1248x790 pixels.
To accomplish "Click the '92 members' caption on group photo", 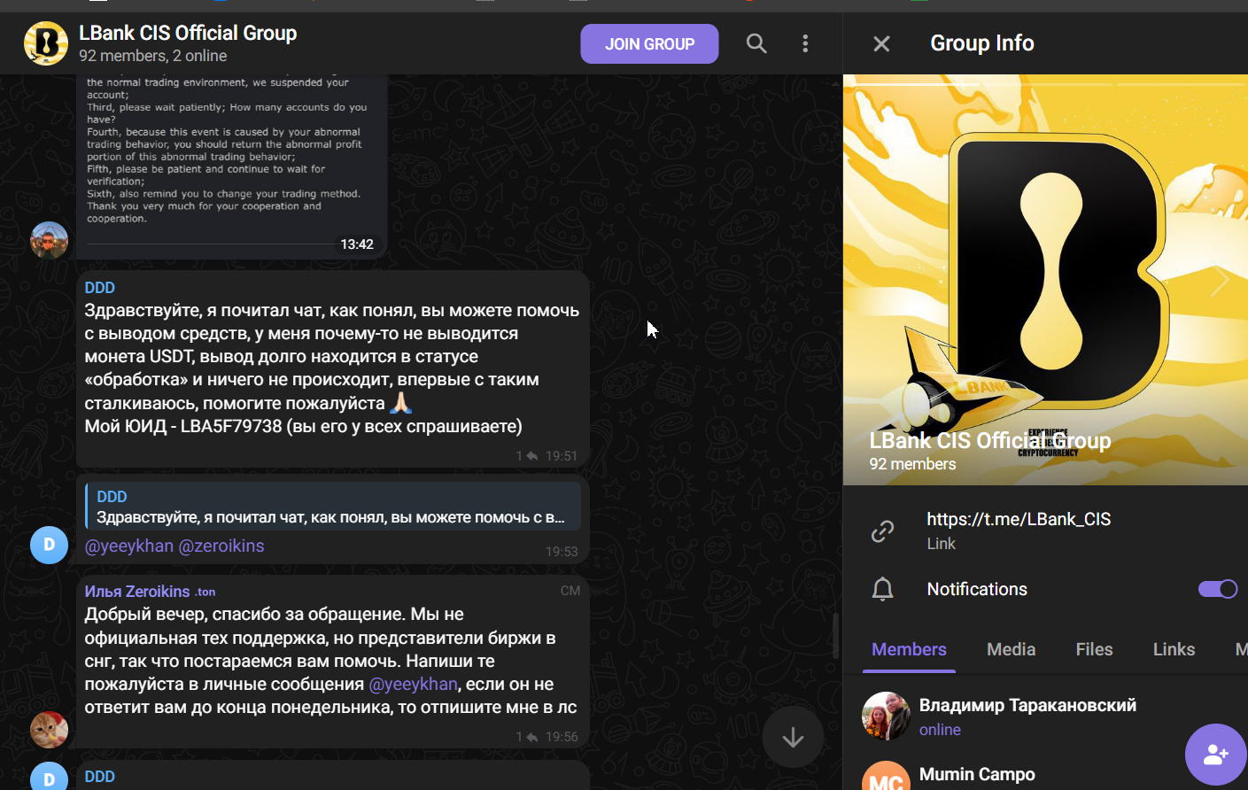I will tap(912, 464).
